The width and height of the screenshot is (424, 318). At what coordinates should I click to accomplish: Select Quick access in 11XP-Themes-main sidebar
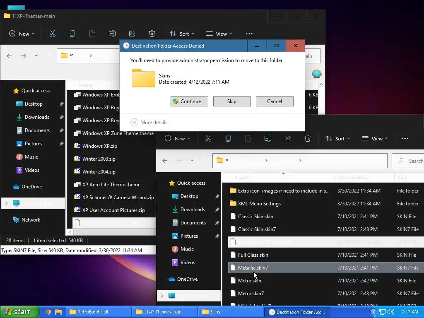click(x=36, y=91)
